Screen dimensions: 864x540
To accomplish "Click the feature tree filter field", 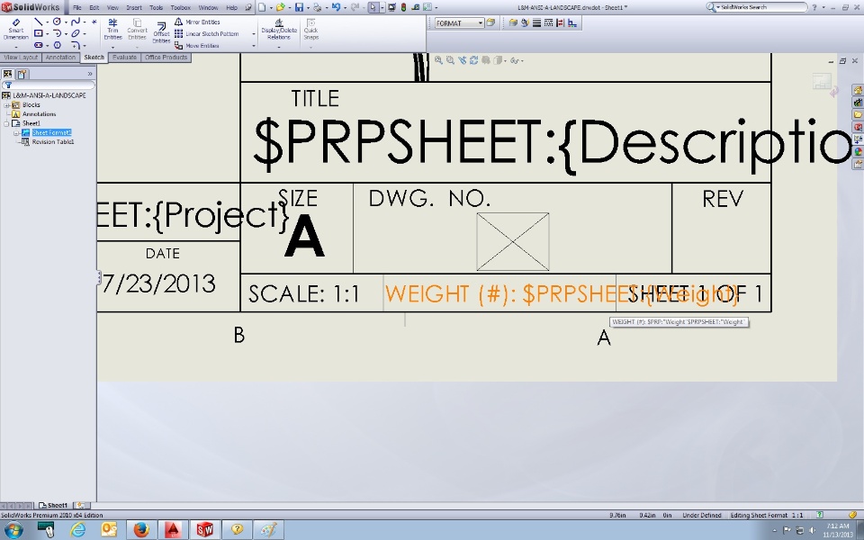I will point(49,85).
